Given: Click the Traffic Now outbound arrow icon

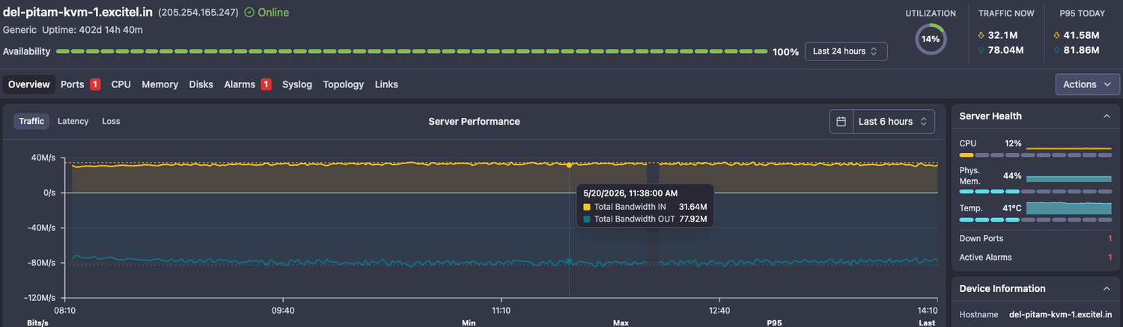Looking at the screenshot, I should click(982, 50).
